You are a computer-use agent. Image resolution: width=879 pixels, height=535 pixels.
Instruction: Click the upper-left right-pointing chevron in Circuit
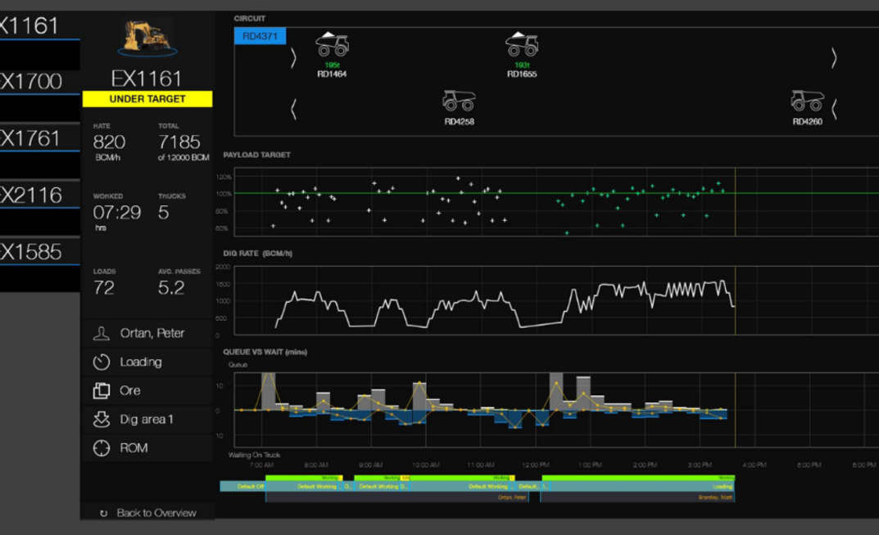(x=294, y=58)
